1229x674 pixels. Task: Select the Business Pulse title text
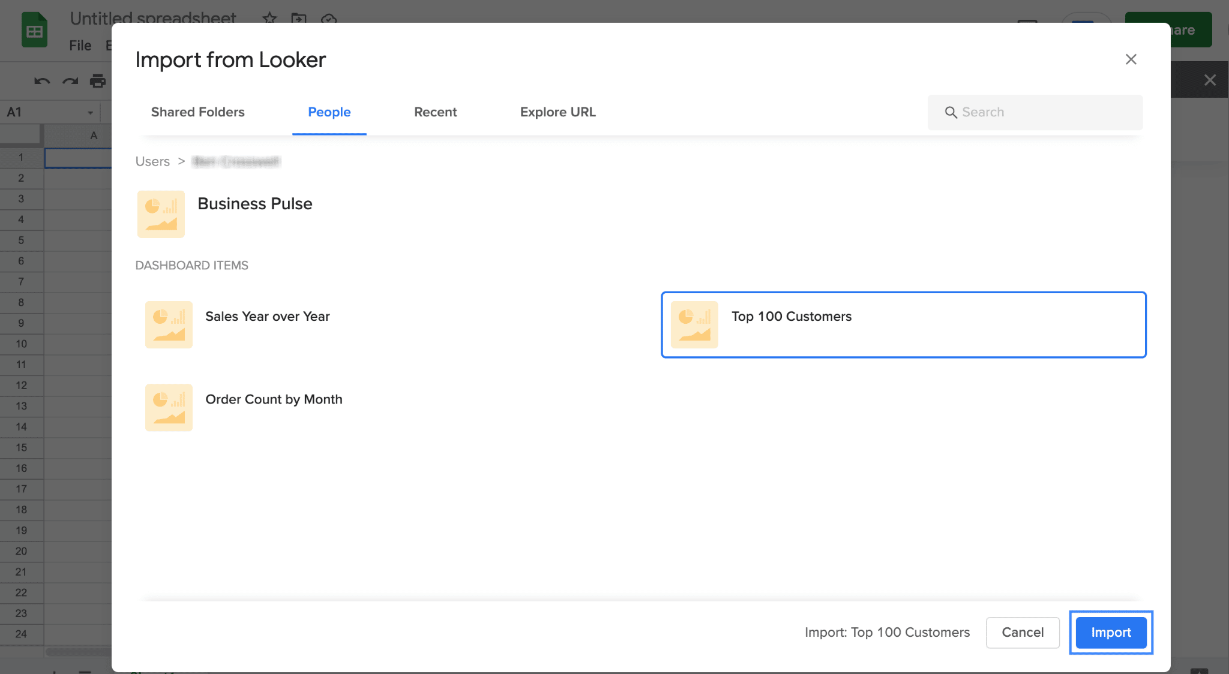click(x=254, y=204)
